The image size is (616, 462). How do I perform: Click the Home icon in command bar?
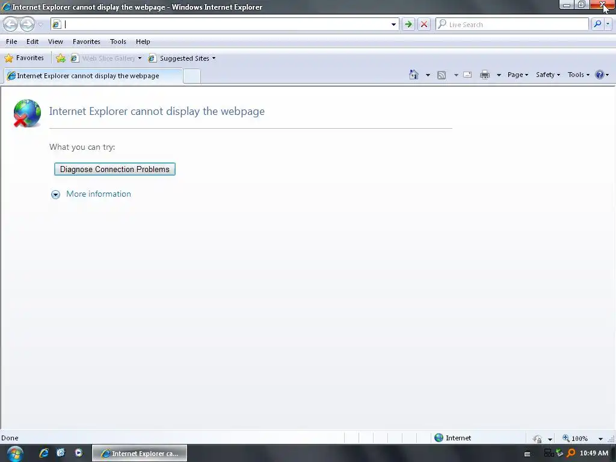[x=414, y=75]
